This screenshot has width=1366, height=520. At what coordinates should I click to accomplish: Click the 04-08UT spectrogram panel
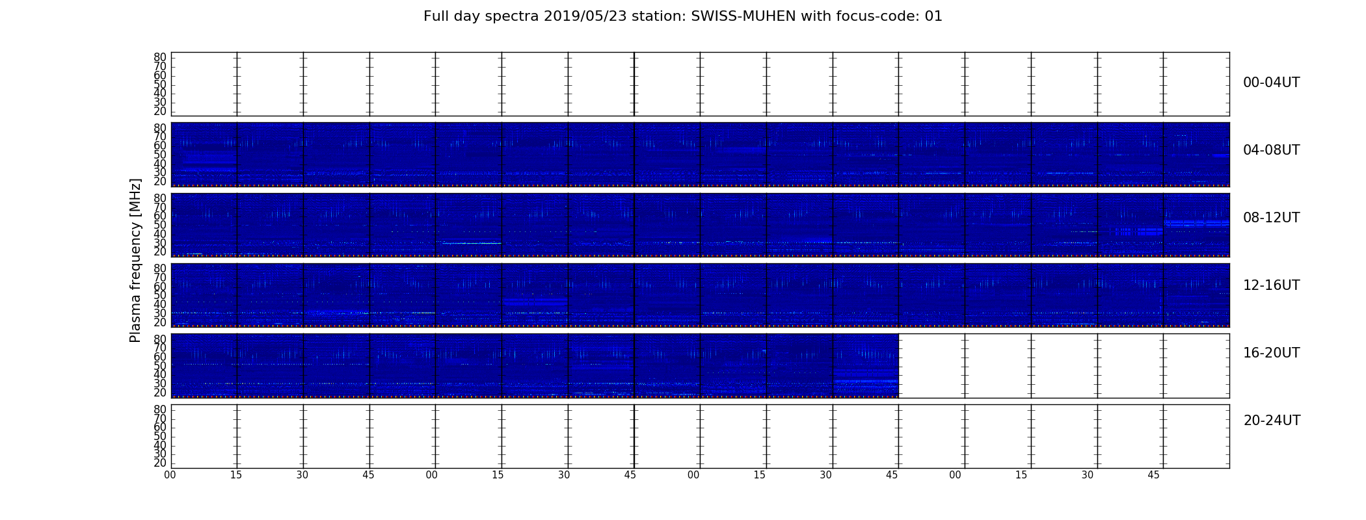[x=700, y=154]
